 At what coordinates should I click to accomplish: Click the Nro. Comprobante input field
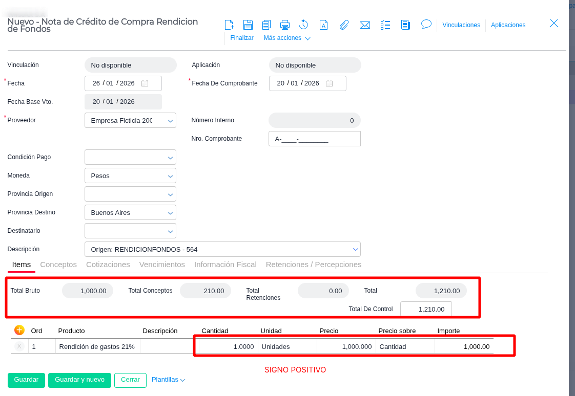tap(314, 139)
